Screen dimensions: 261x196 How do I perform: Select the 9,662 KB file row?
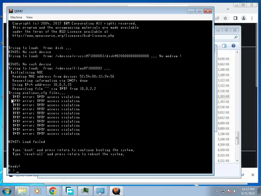[223, 64]
